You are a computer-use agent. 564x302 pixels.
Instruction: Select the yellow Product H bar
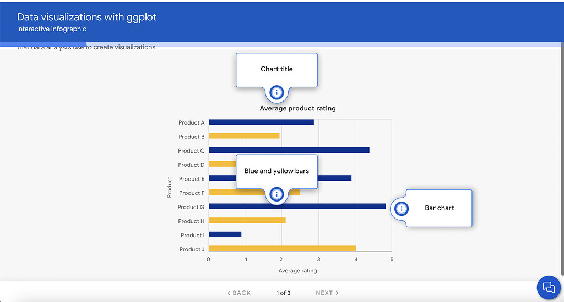(247, 220)
